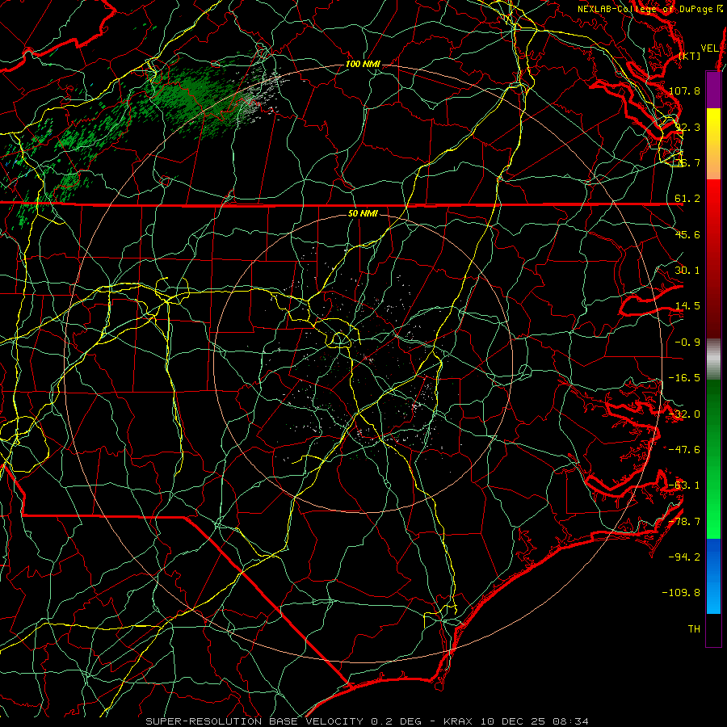Pick the purple segment of velocity scale
This screenshot has width=727, height=727.
(x=713, y=90)
